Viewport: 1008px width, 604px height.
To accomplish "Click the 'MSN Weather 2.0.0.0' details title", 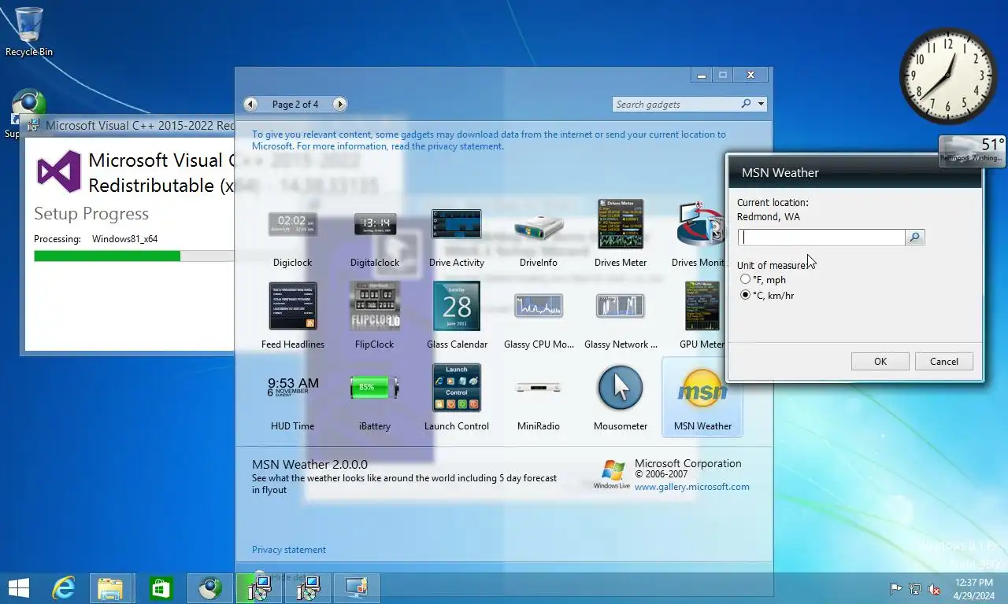I will pyautogui.click(x=309, y=464).
